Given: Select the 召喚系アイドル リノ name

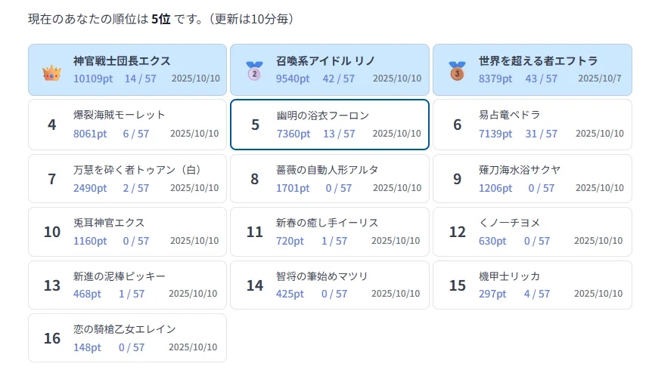Looking at the screenshot, I should click(326, 61).
